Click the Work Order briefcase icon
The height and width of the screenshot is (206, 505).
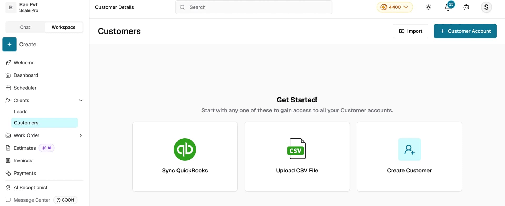(8, 135)
